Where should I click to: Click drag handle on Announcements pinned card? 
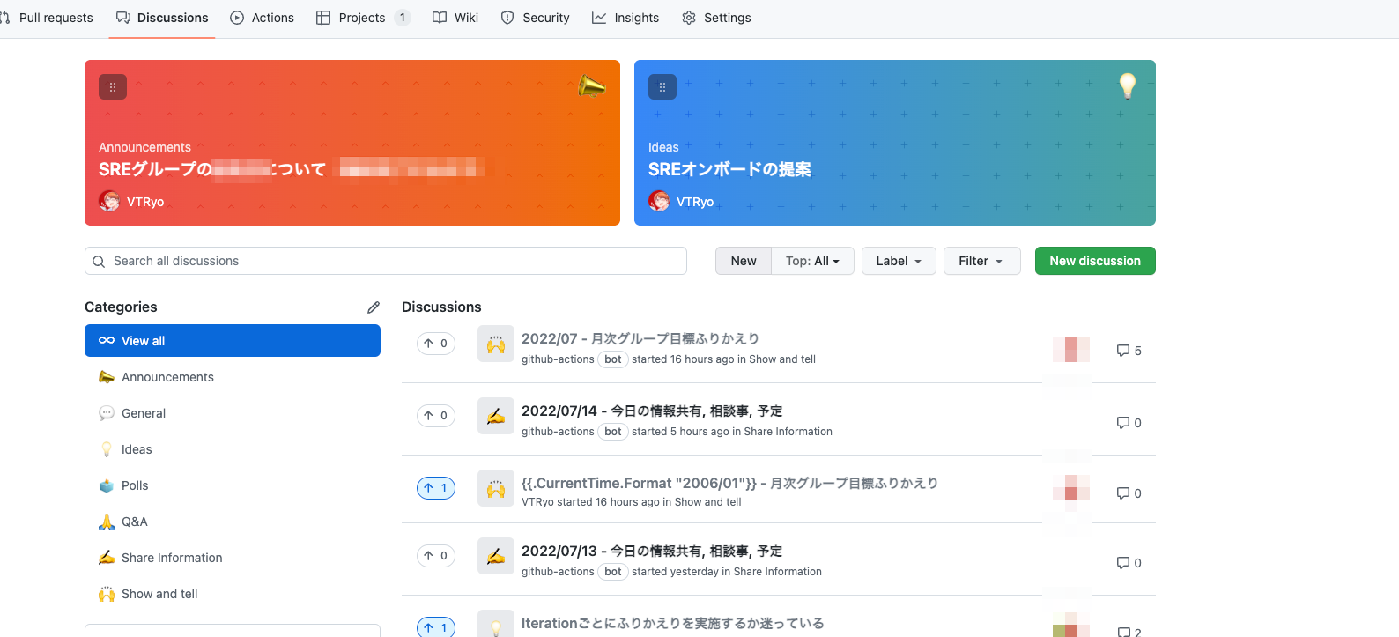(x=113, y=87)
